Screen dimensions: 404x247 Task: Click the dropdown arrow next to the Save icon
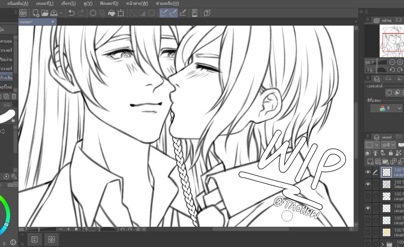pos(61,13)
